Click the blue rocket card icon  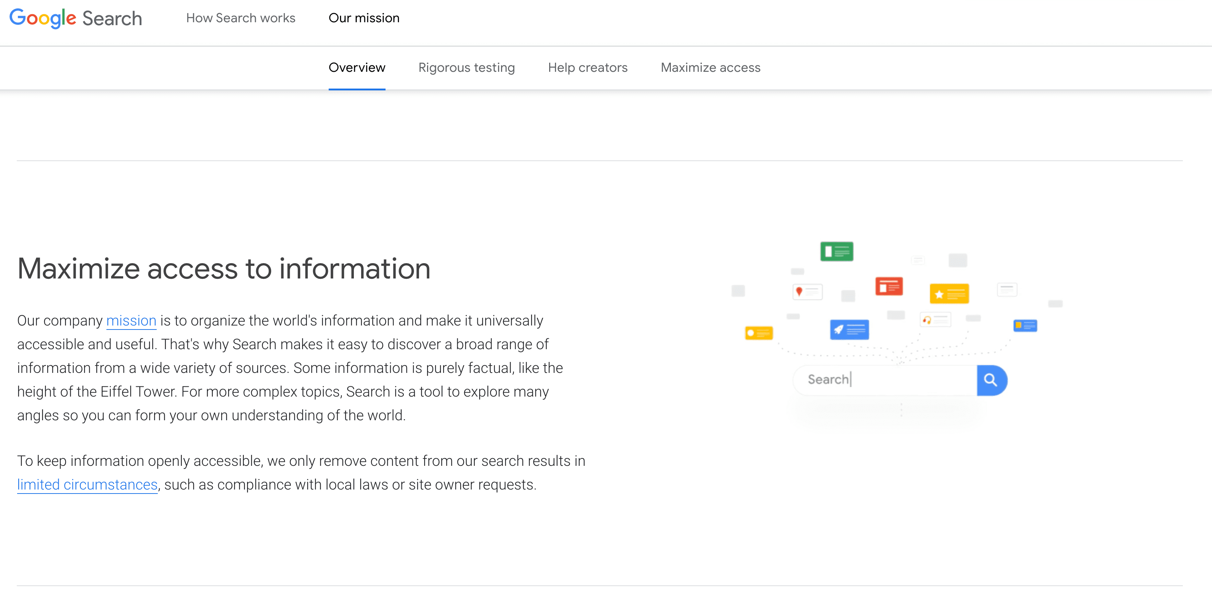[x=849, y=330]
